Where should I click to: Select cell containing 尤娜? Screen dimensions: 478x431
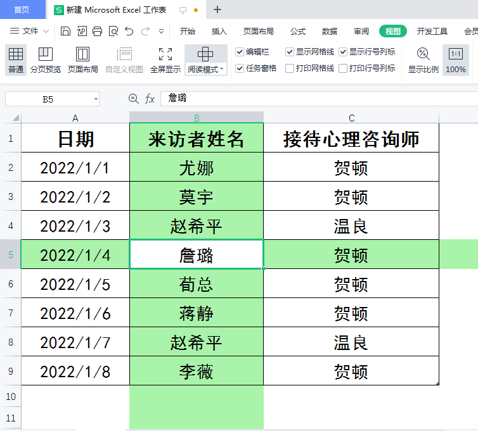click(197, 167)
